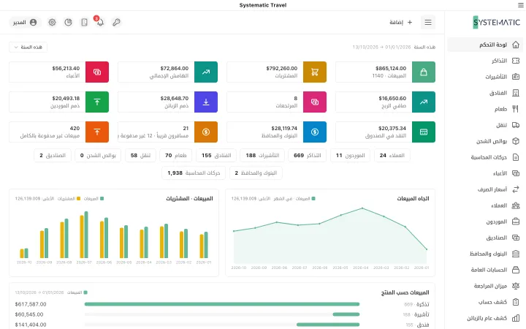Viewport: 526px width, 329px height.
Task: Click the الموردون 11 chip
Action: click(350, 156)
